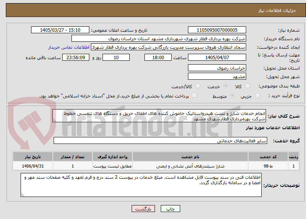Click the واحد اندازه گیری column header
The width and height of the screenshot is (306, 219).
tap(112, 157)
